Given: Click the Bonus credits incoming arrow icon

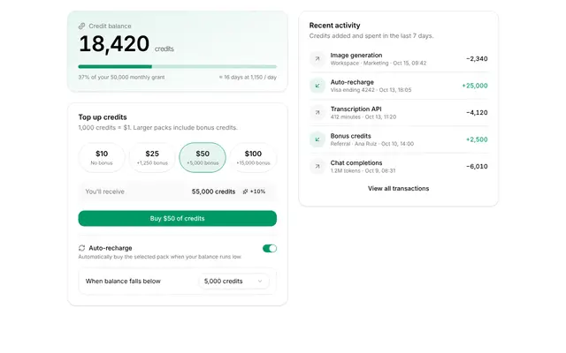Looking at the screenshot, I should pyautogui.click(x=317, y=139).
